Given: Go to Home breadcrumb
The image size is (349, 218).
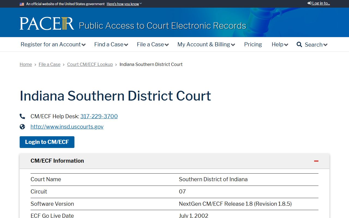Looking at the screenshot, I should click(x=26, y=64).
